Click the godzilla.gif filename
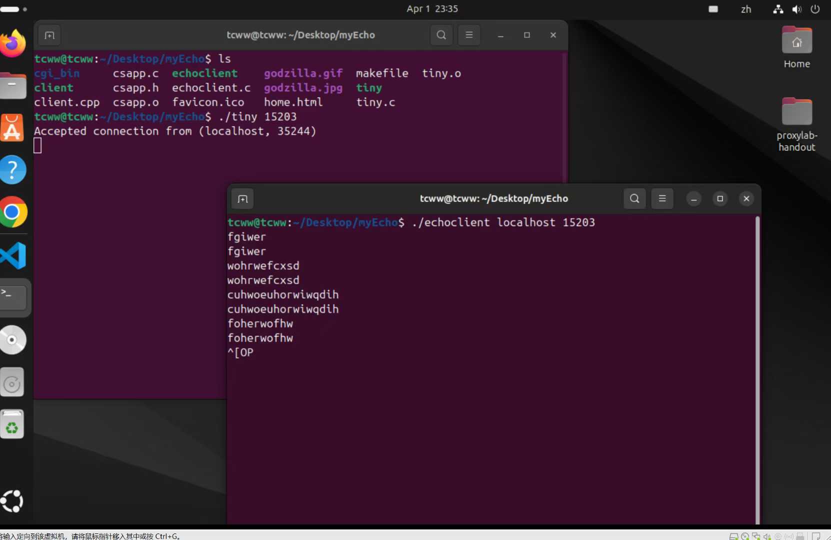Viewport: 831px width, 540px height. coord(303,73)
